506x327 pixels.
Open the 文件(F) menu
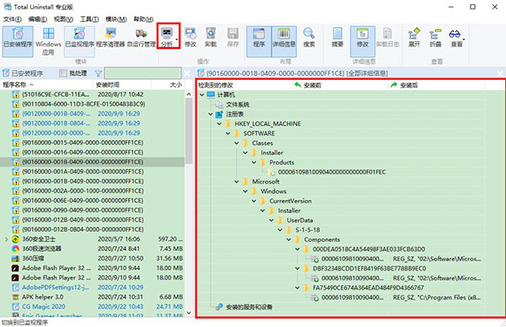(x=13, y=19)
